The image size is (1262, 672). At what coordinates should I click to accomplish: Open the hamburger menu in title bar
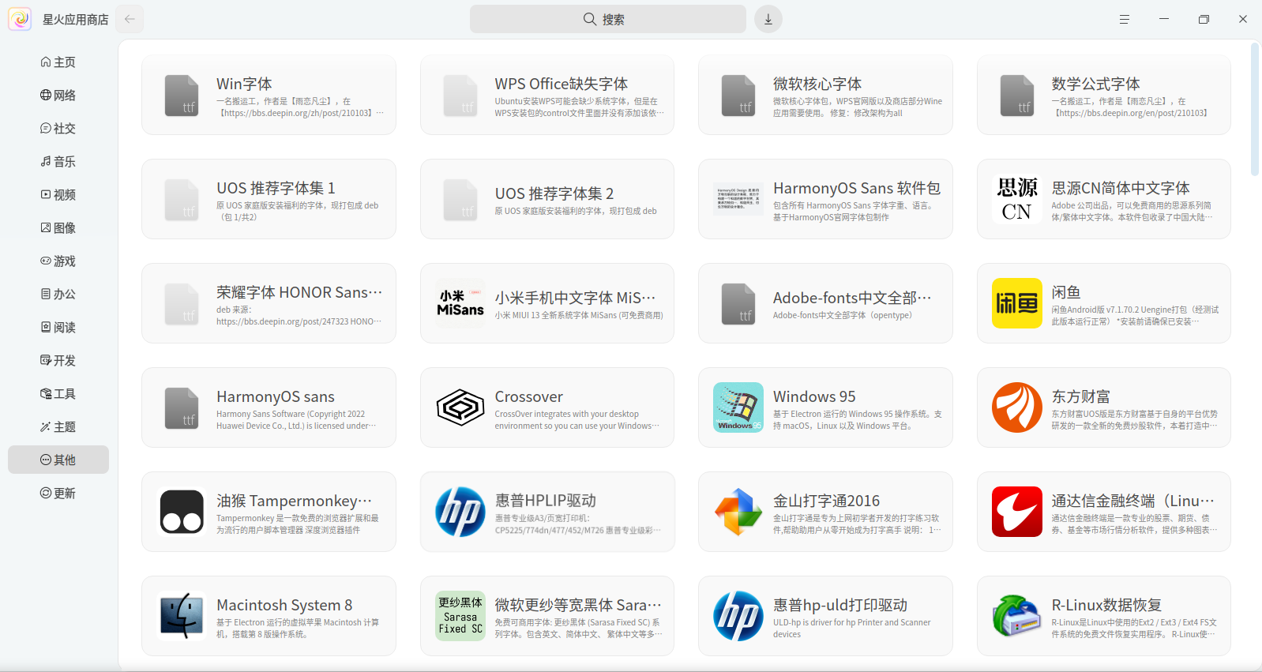(1124, 19)
